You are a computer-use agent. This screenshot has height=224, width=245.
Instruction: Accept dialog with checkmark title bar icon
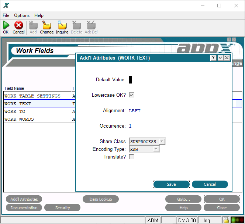coord(221,58)
